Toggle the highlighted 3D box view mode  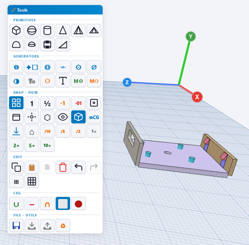(x=78, y=117)
